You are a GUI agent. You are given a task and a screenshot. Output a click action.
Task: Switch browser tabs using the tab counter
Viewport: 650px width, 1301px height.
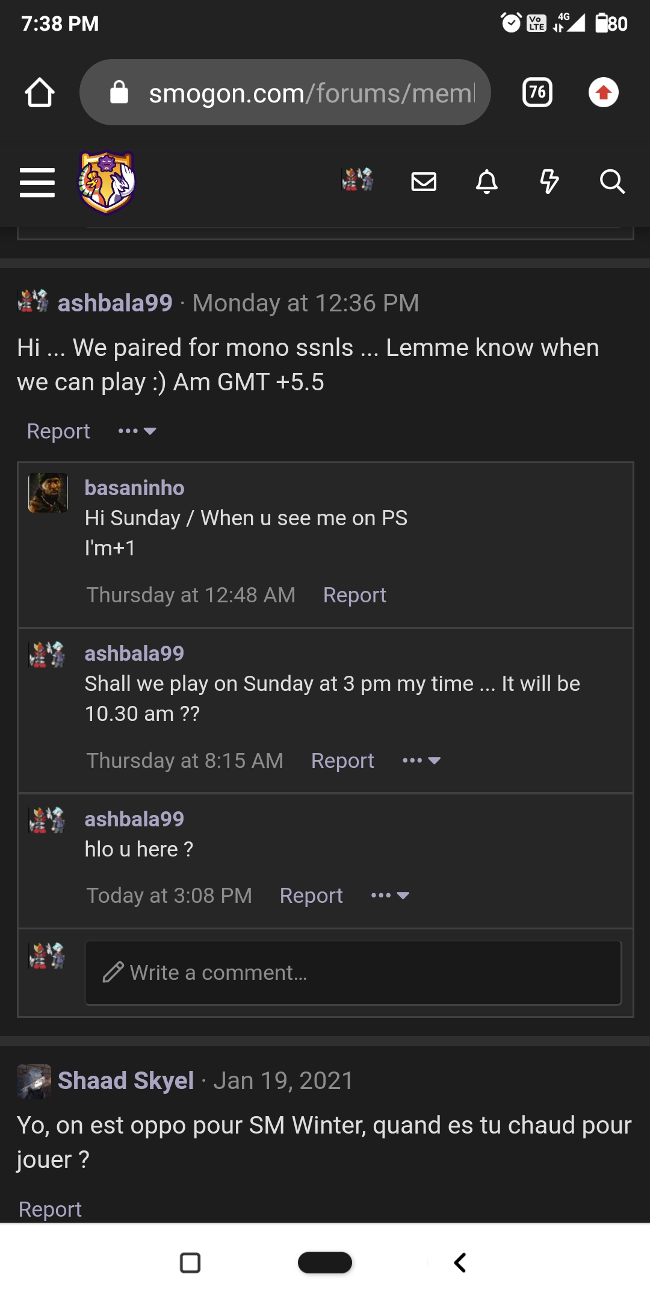(536, 92)
